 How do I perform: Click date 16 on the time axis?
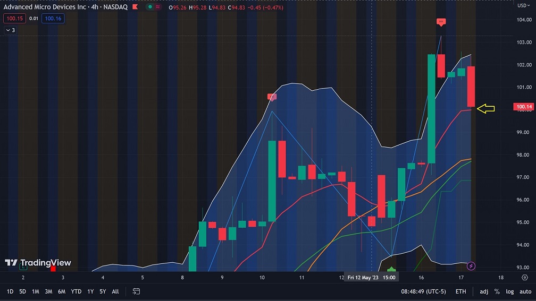click(421, 278)
